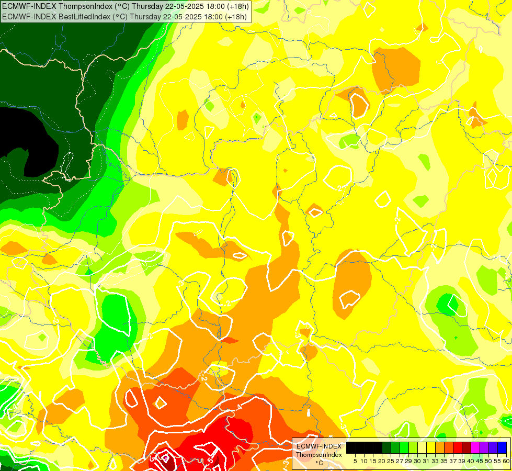Click the legend tick label 55

[497, 462]
